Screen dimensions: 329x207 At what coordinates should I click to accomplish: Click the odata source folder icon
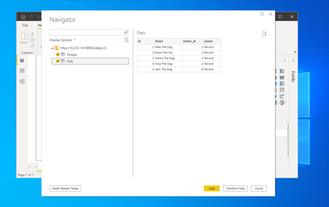tap(56, 48)
